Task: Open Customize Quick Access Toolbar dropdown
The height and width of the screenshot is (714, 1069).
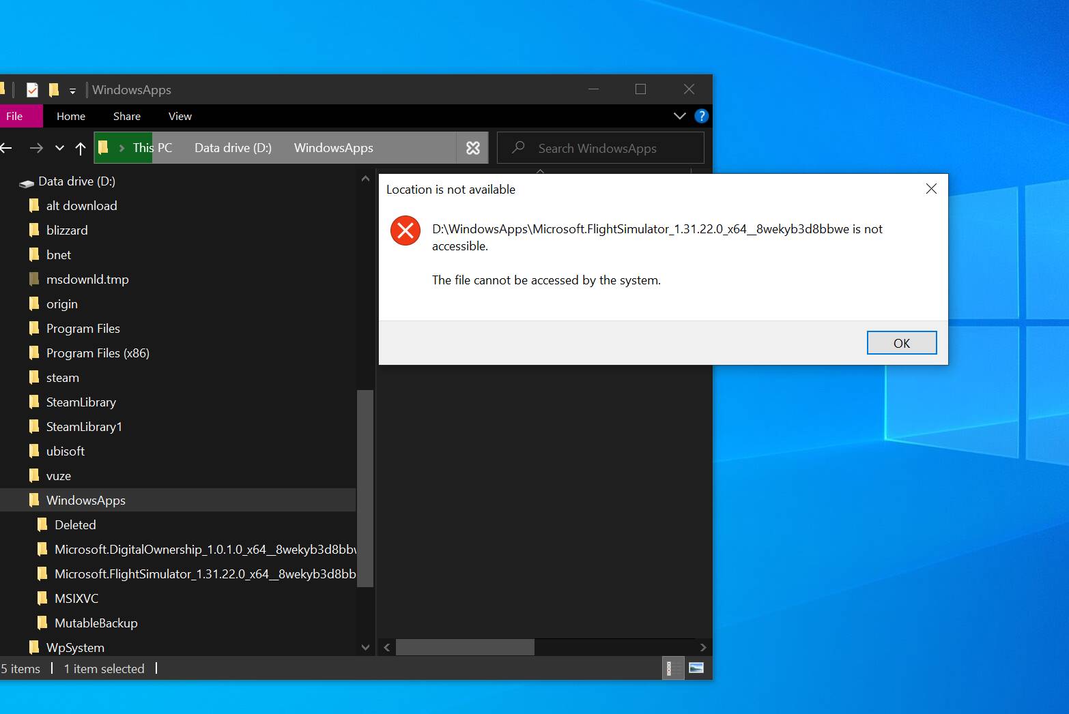Action: tap(72, 91)
